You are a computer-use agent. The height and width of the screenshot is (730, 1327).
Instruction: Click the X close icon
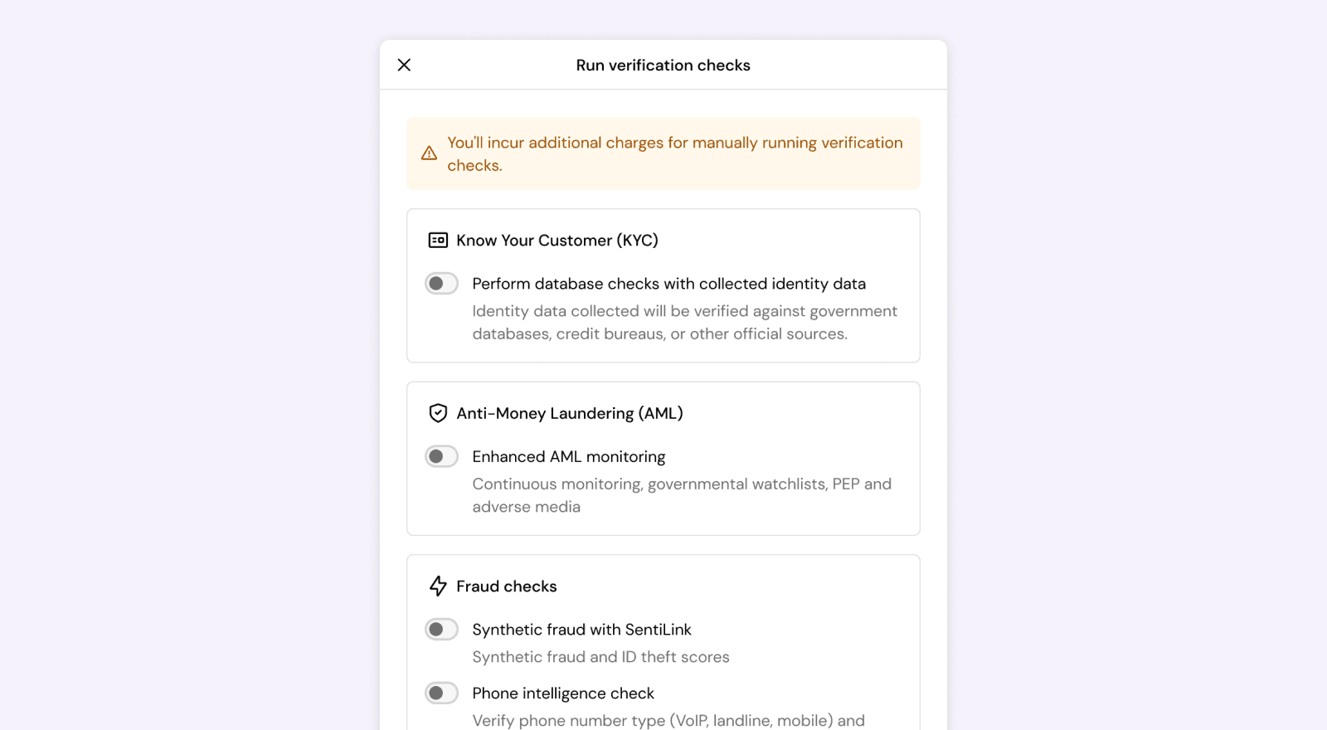405,65
